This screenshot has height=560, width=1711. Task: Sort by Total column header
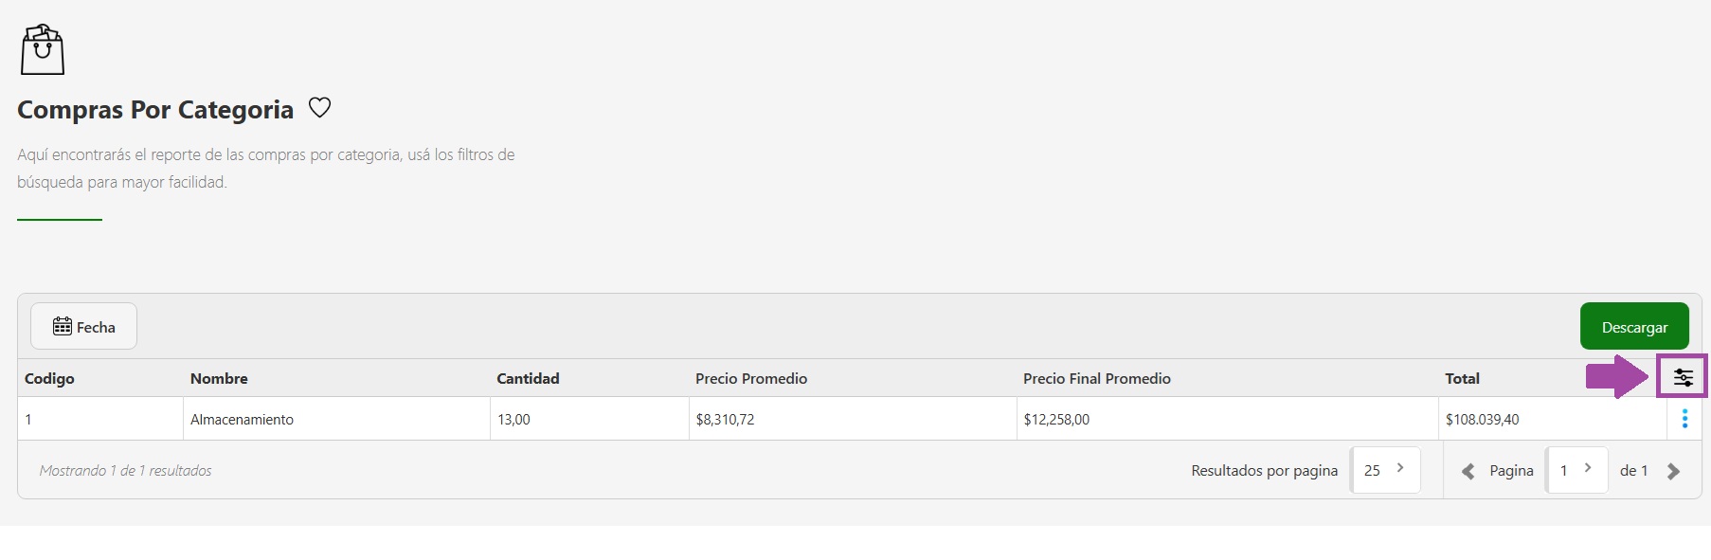click(x=1462, y=379)
